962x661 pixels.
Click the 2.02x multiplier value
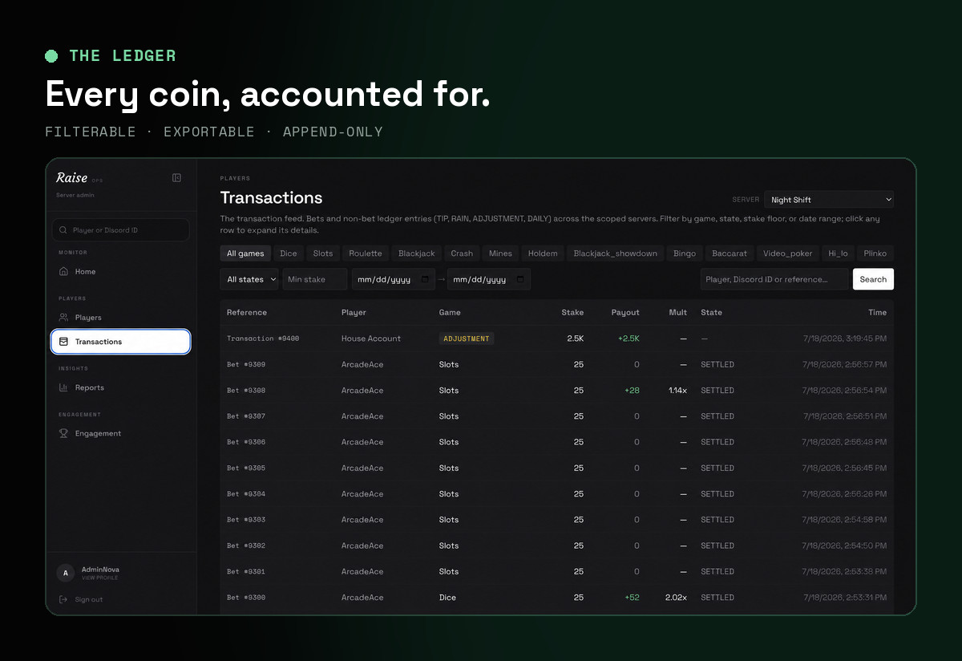point(676,598)
